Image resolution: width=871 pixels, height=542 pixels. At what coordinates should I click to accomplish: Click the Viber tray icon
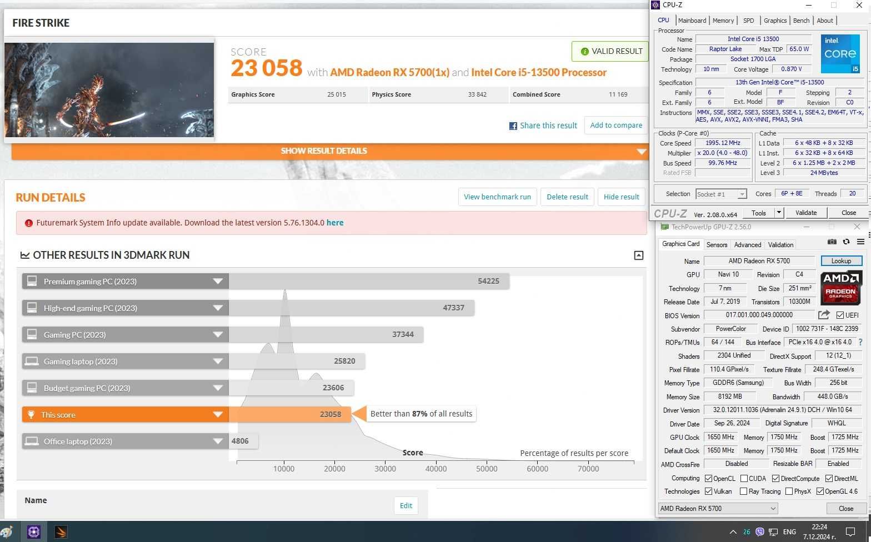click(760, 532)
